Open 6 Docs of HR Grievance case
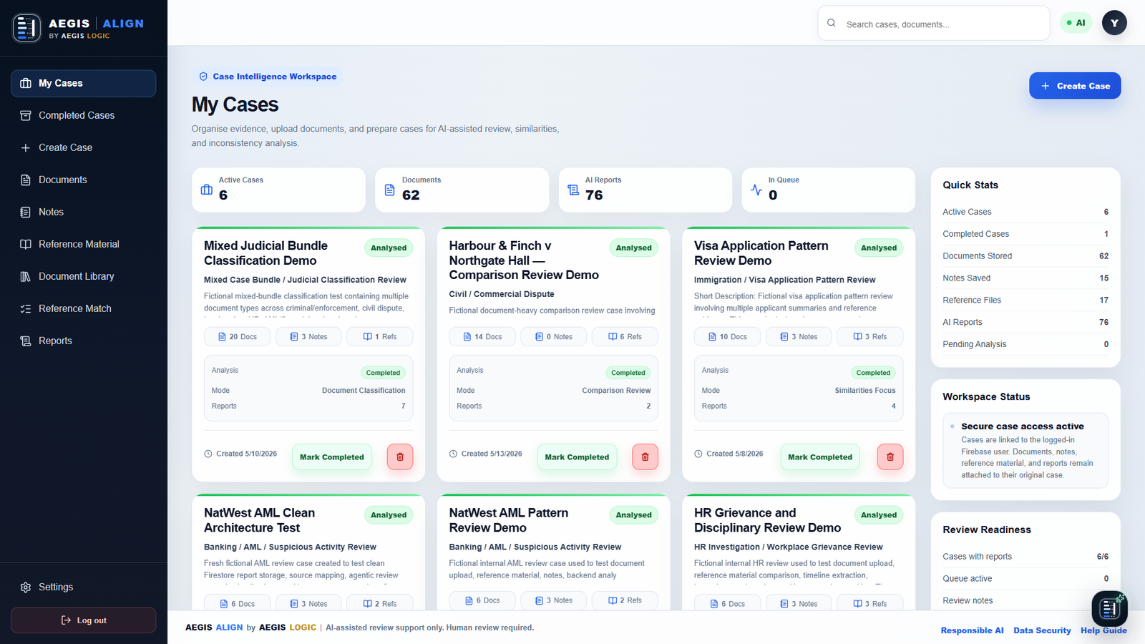This screenshot has width=1145, height=644. point(728,603)
